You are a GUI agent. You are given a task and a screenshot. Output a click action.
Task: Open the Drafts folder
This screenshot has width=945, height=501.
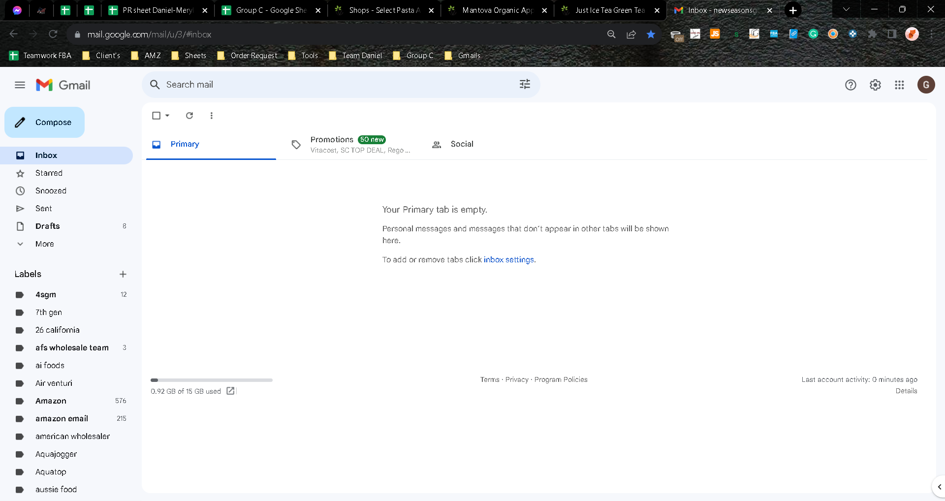pyautogui.click(x=66, y=226)
